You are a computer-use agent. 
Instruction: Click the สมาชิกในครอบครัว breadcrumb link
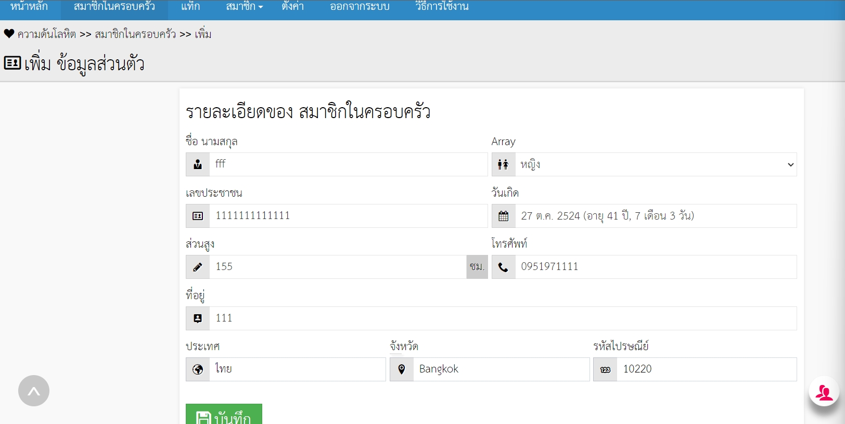(x=135, y=34)
